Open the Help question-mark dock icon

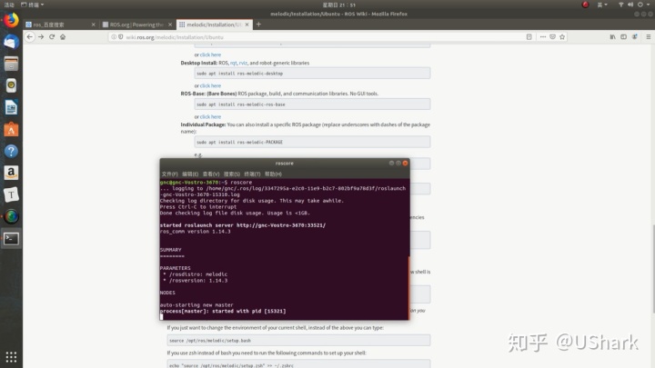coord(11,151)
